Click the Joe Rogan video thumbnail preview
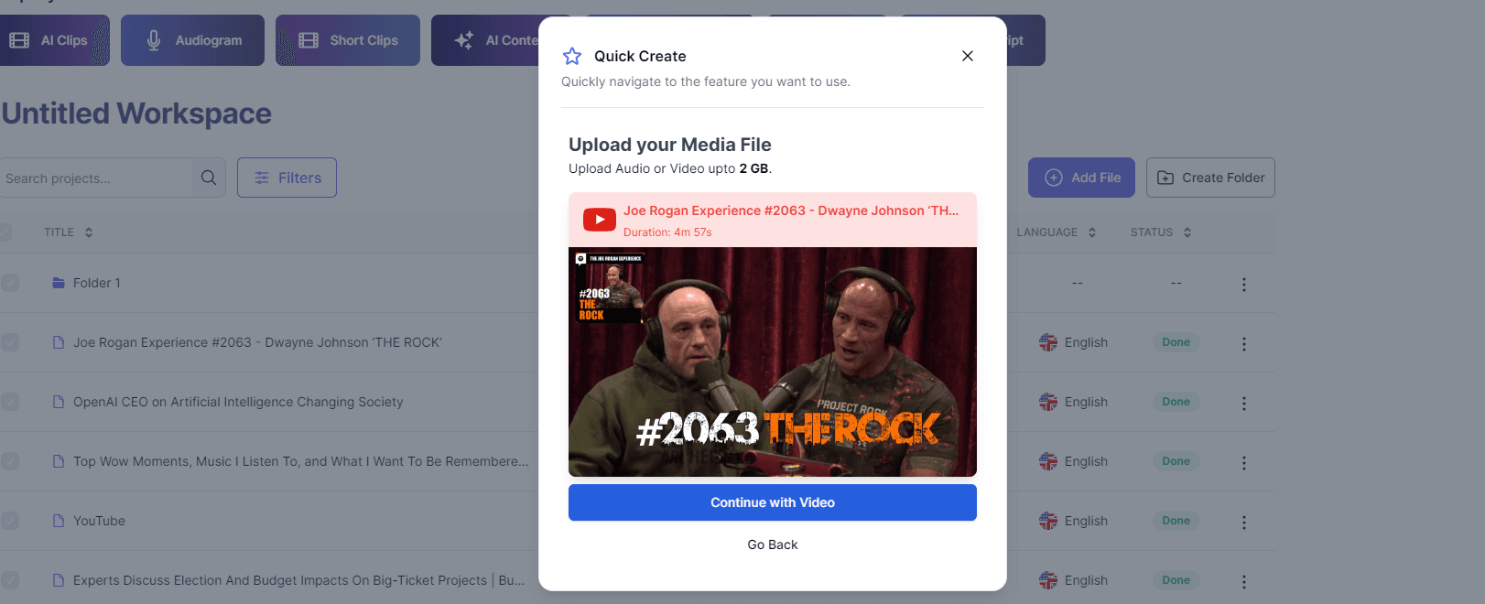Image resolution: width=1485 pixels, height=604 pixels. click(x=772, y=361)
